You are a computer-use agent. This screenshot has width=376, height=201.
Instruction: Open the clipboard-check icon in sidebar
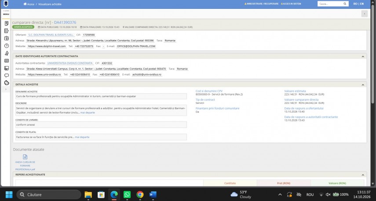click(7, 38)
